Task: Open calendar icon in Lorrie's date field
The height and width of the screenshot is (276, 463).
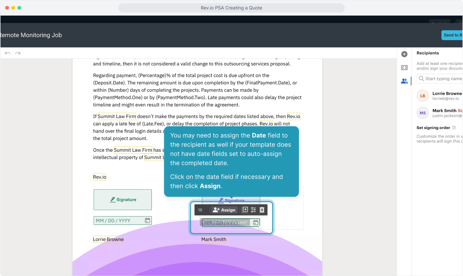Action: click(147, 220)
